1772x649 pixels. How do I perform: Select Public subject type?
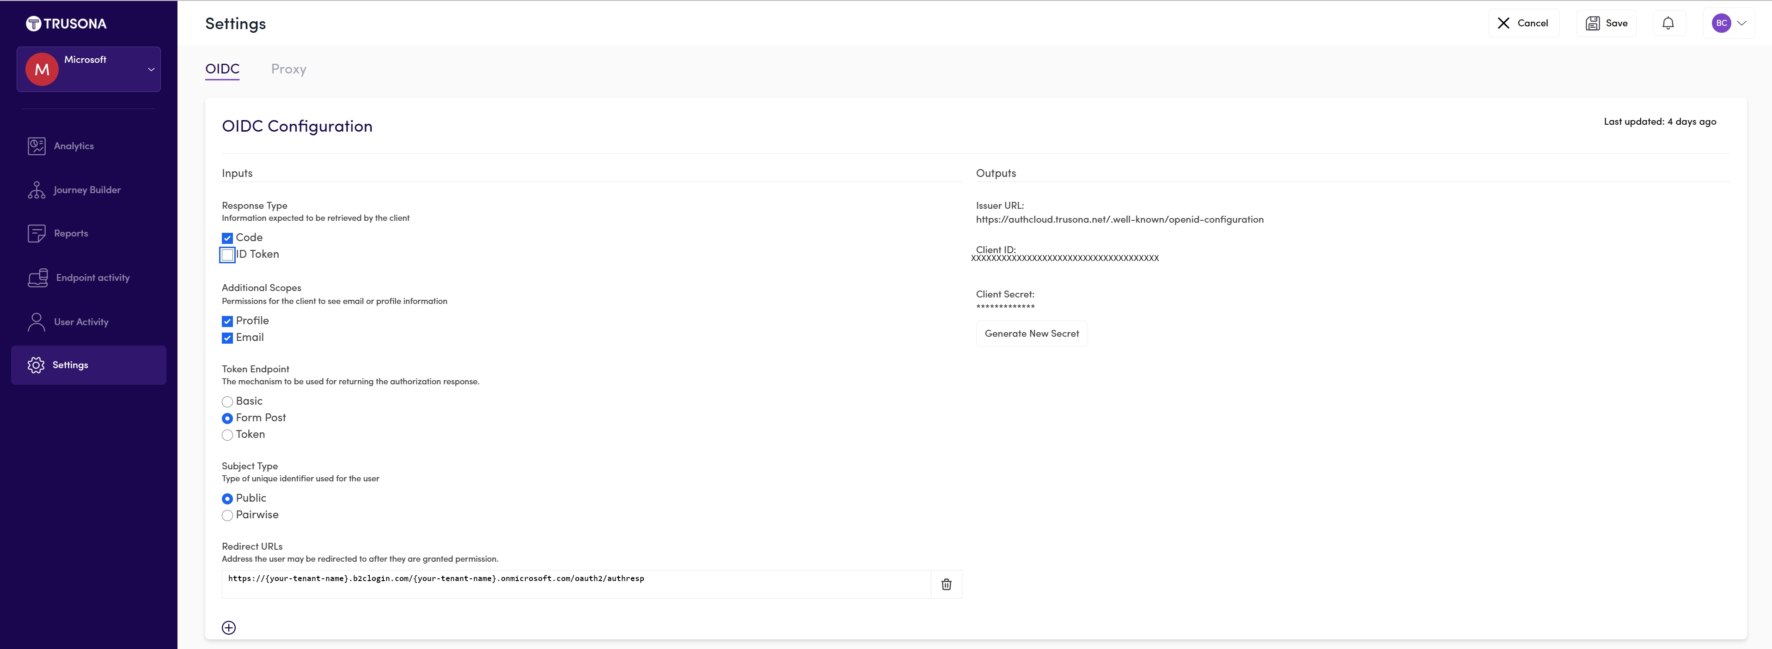[227, 498]
